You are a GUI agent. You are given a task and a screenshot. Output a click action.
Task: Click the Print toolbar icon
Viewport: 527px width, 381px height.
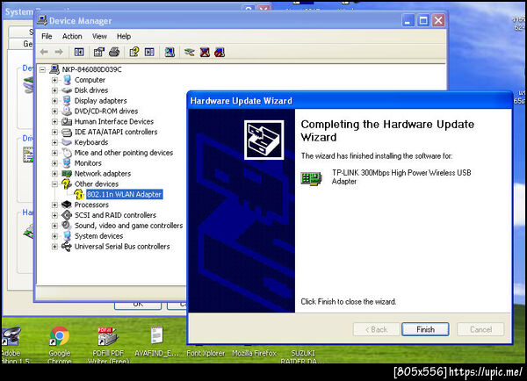click(x=114, y=52)
